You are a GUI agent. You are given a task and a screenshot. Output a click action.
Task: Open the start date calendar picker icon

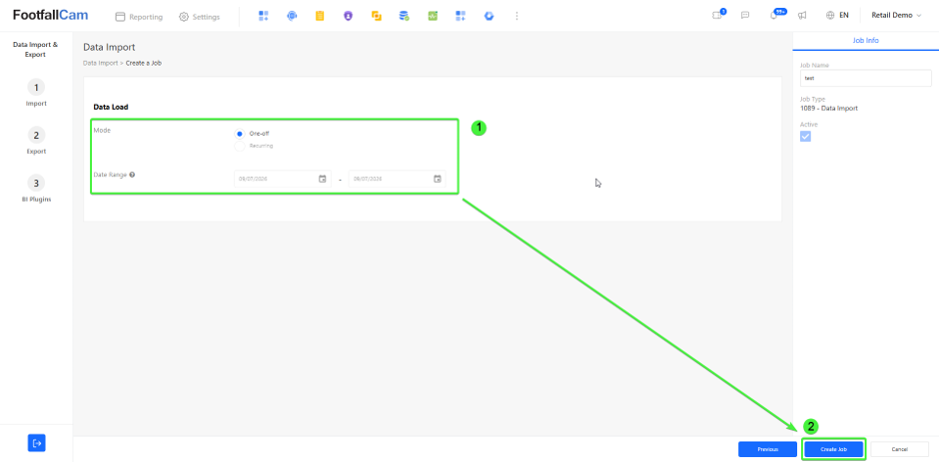point(323,179)
